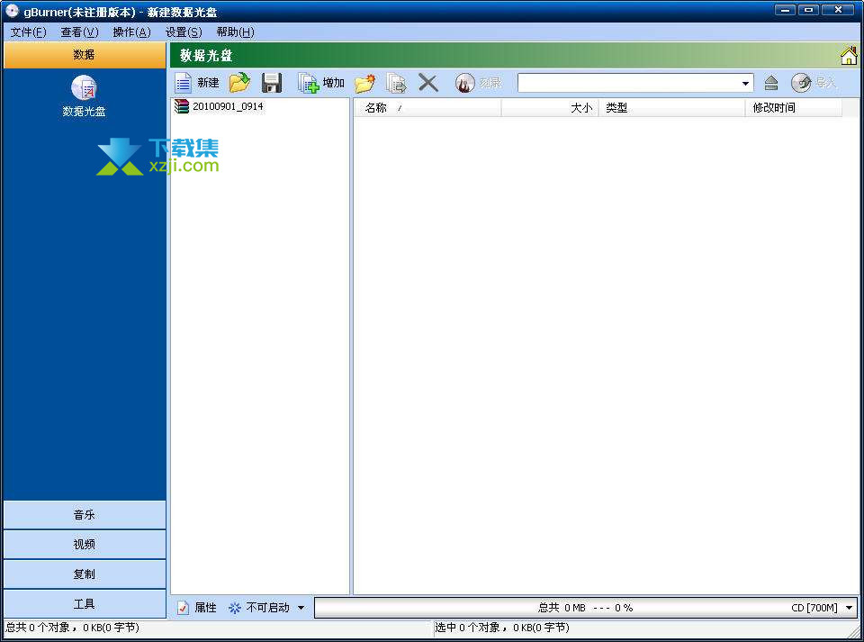Switch to the 音乐 sidebar section
The height and width of the screenshot is (642, 864).
85,515
